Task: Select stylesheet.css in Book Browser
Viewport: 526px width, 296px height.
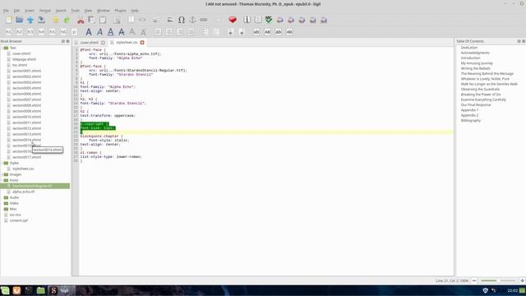Action: (x=23, y=169)
